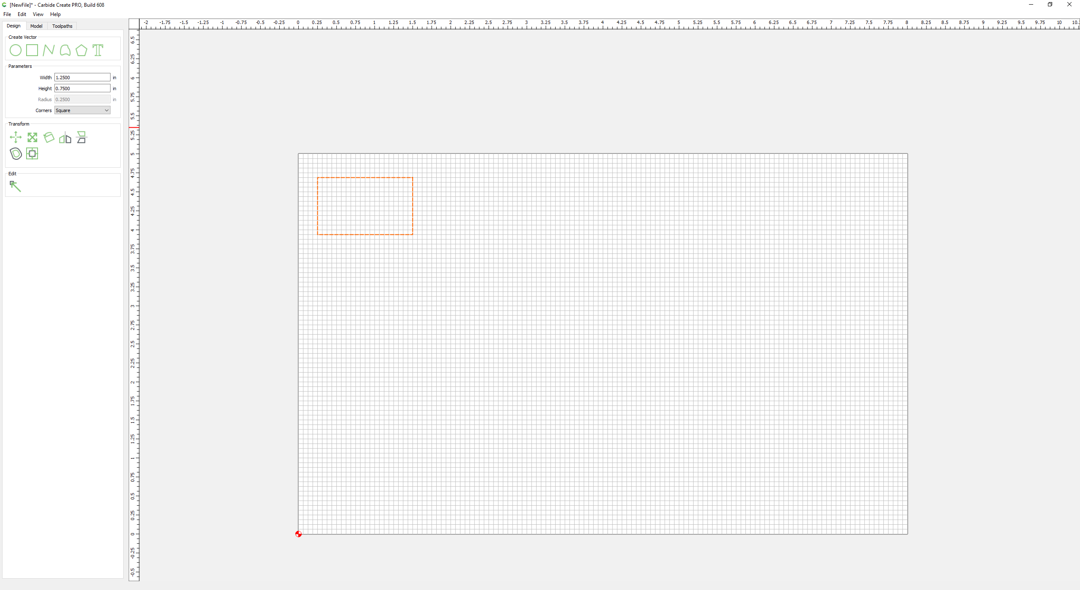
Task: Switch to the Toolpaths tab
Action: 62,26
